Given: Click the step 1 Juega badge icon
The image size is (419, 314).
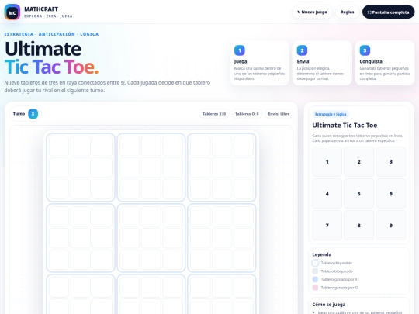Looking at the screenshot, I should pyautogui.click(x=240, y=50).
